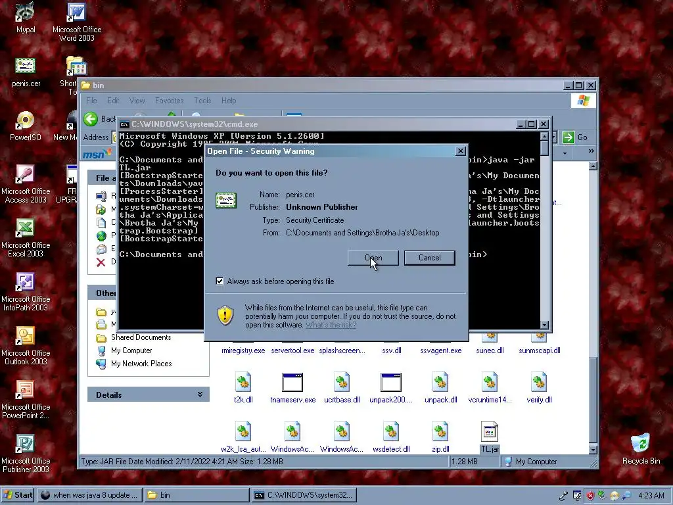Select the vcruntime14 dll file
The image size is (673, 505).
(x=490, y=387)
